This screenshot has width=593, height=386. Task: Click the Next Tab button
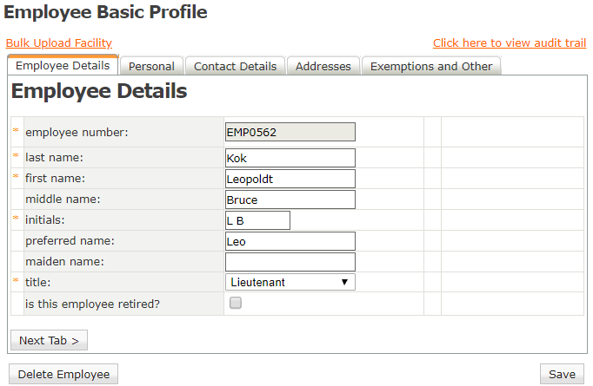coord(50,340)
